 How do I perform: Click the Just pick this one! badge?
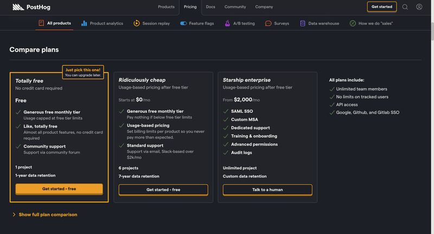click(83, 72)
